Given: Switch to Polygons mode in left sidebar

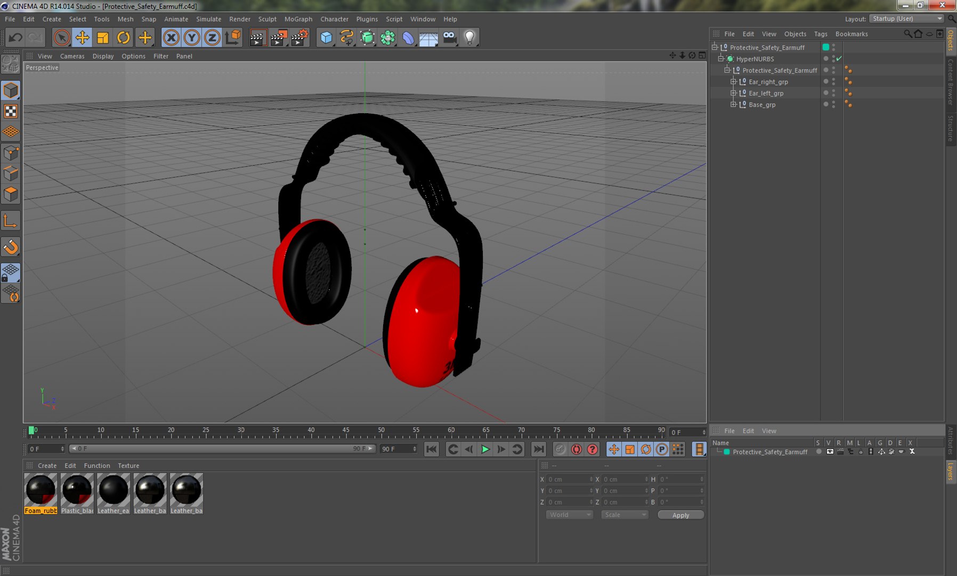Looking at the screenshot, I should [x=11, y=194].
